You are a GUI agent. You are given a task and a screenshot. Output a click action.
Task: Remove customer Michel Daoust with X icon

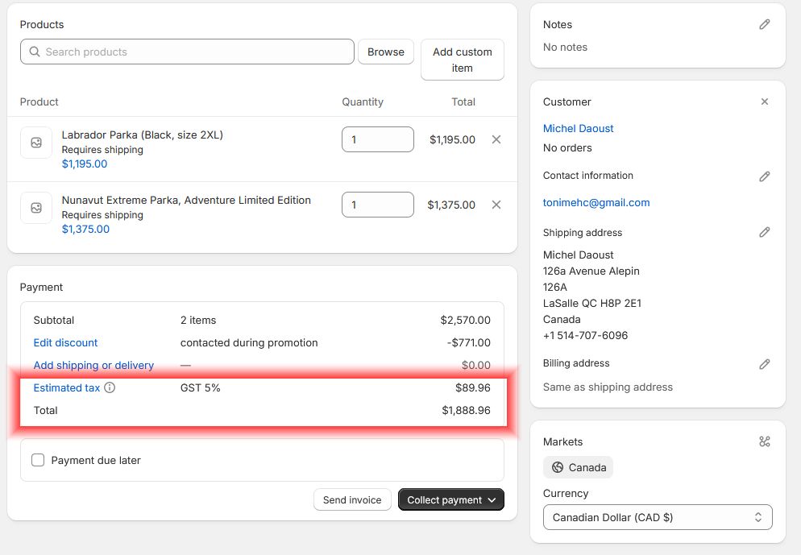[765, 102]
